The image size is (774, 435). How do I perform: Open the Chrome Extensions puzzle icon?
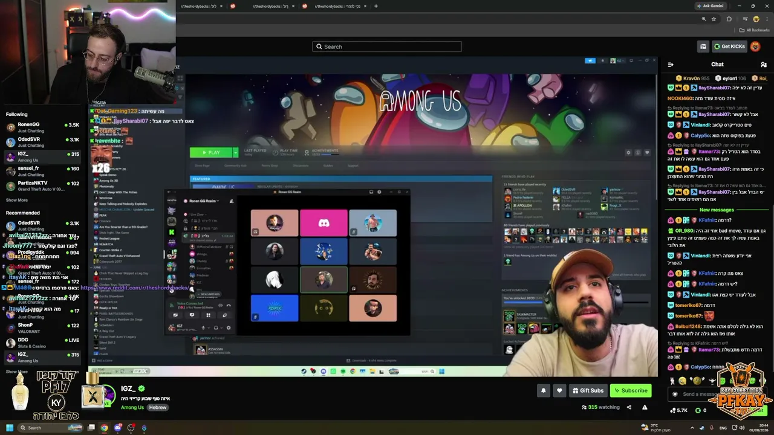[x=729, y=19]
